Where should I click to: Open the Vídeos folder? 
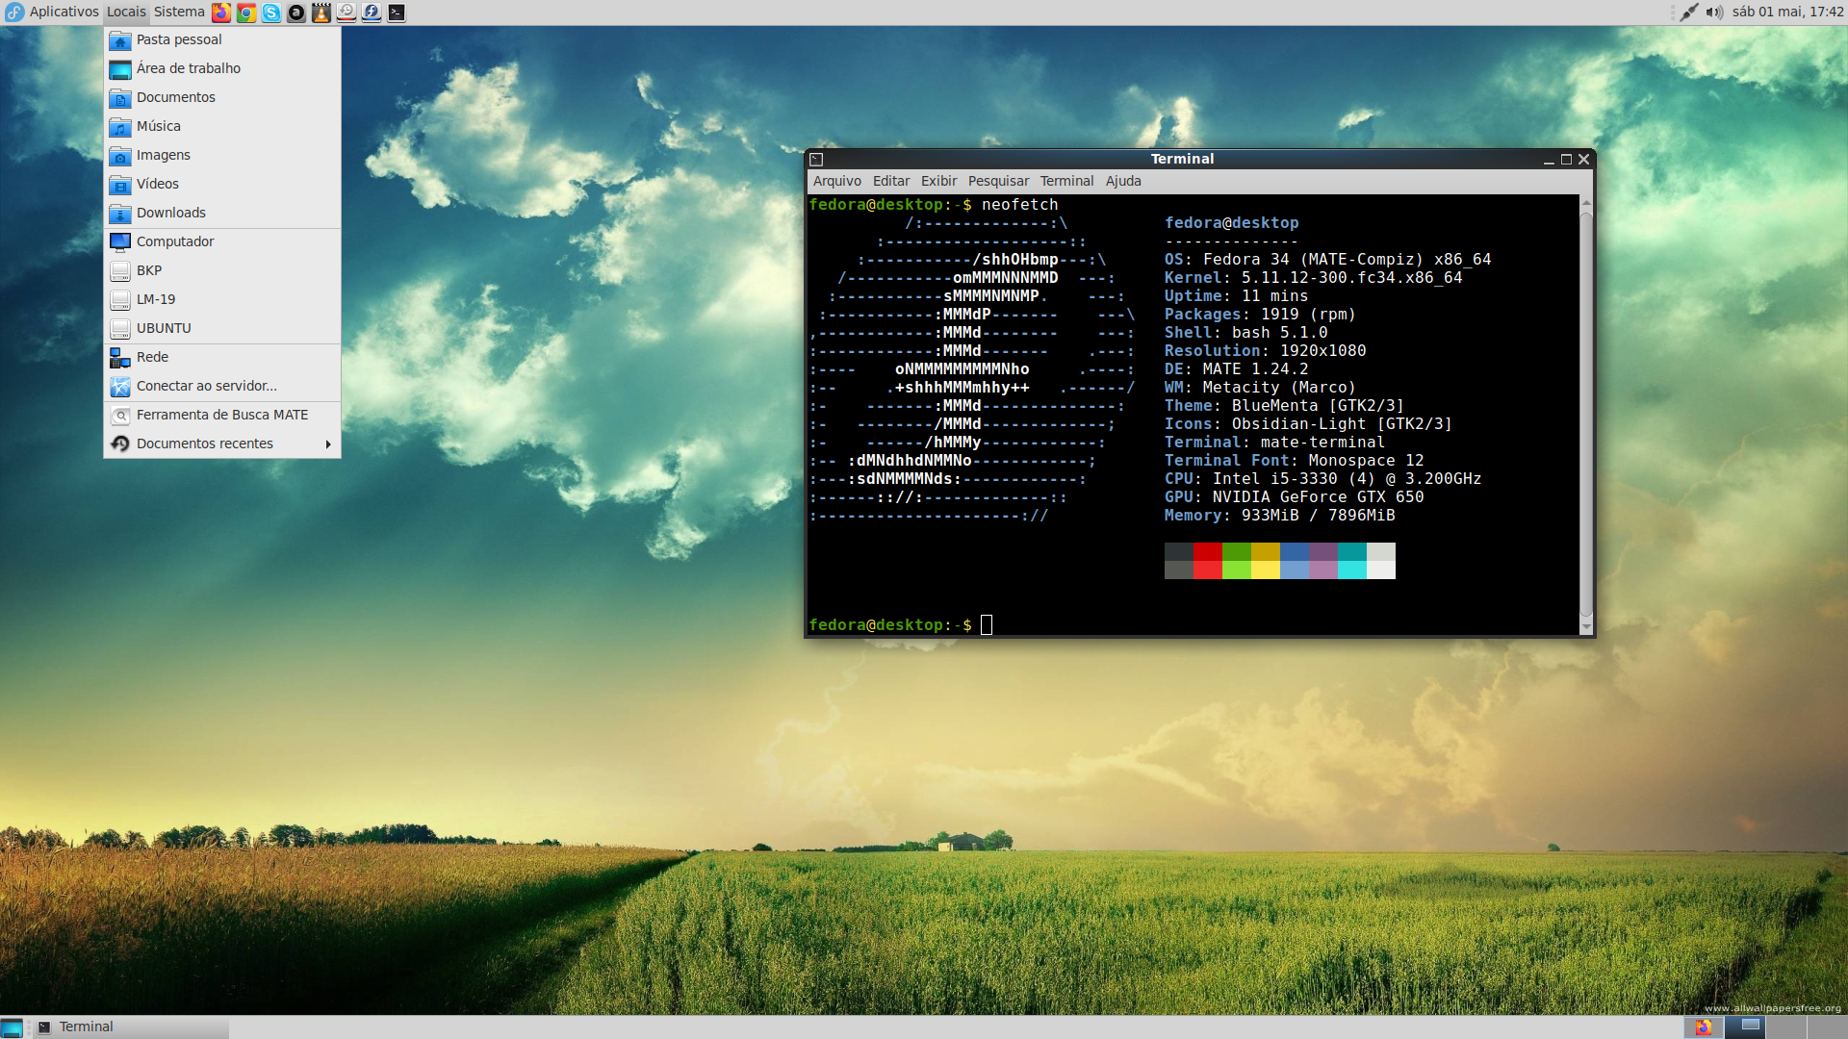pyautogui.click(x=222, y=184)
